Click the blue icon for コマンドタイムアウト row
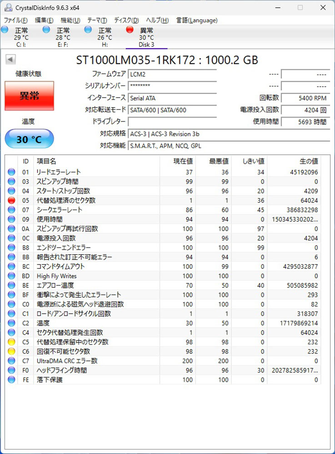This screenshot has height=454, width=335. point(11,266)
